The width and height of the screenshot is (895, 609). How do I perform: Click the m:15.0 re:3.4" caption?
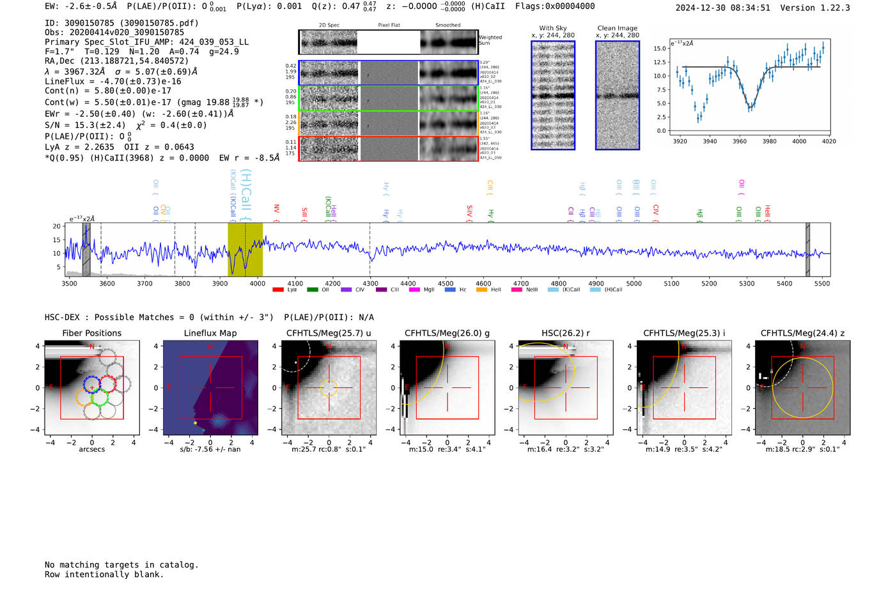point(447,449)
